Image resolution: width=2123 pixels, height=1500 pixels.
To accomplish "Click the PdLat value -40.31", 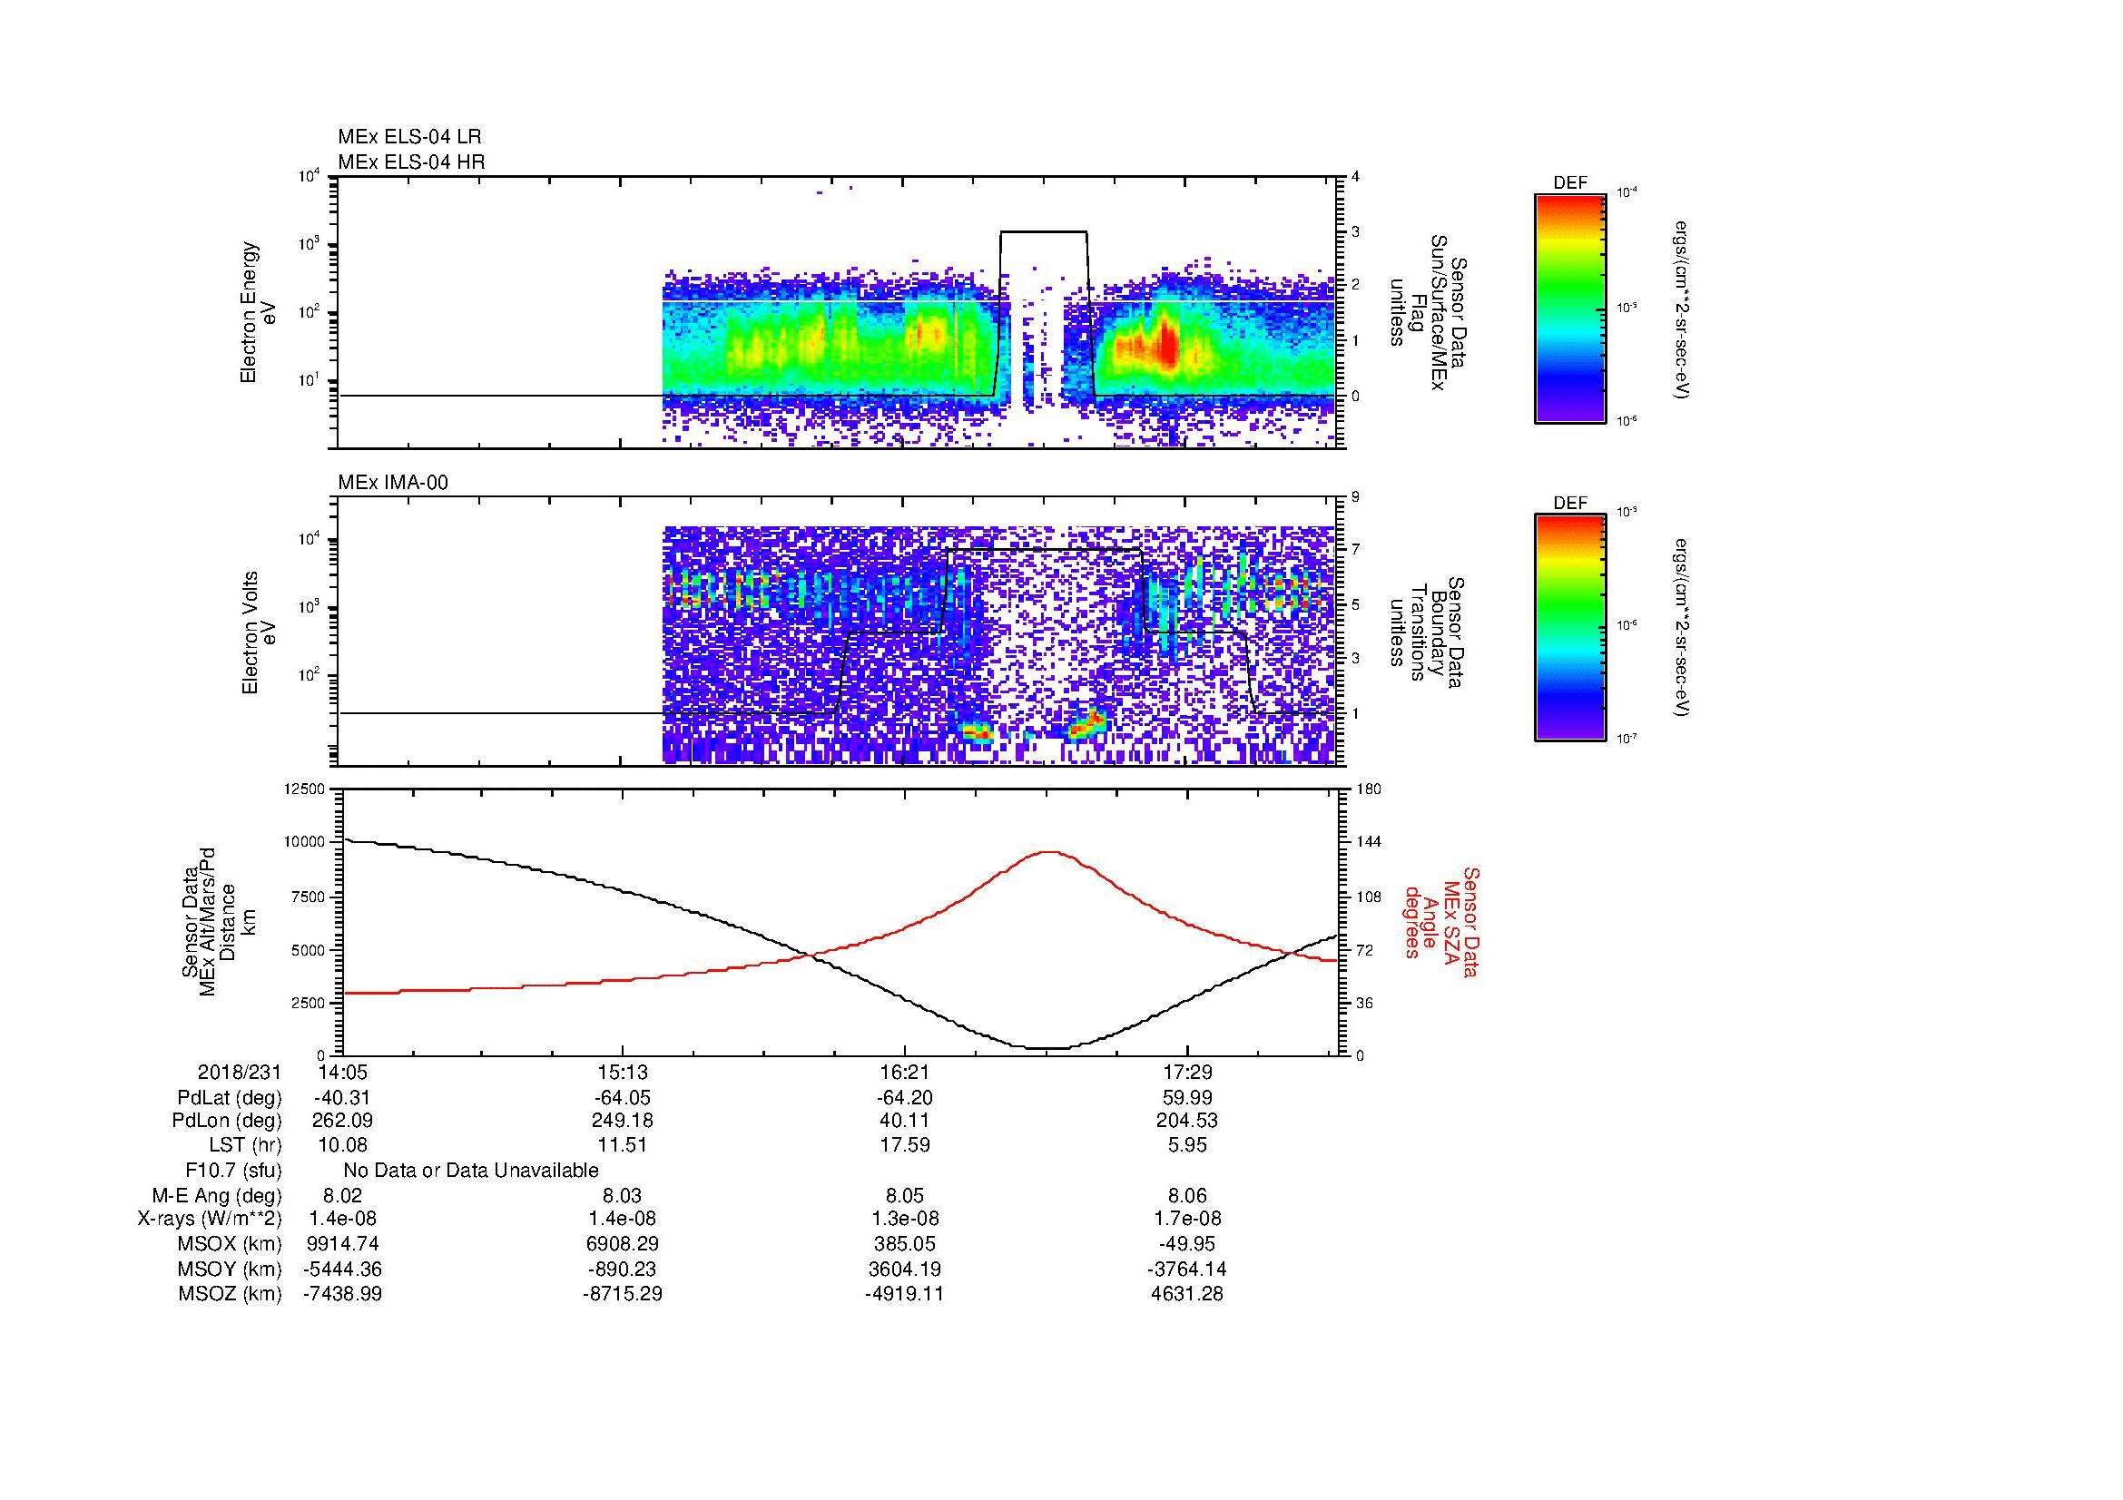I will (342, 1098).
